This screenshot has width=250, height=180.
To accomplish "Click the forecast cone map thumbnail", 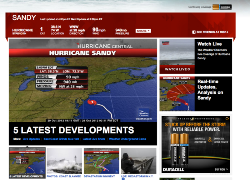I will pyautogui.click(x=177, y=94).
